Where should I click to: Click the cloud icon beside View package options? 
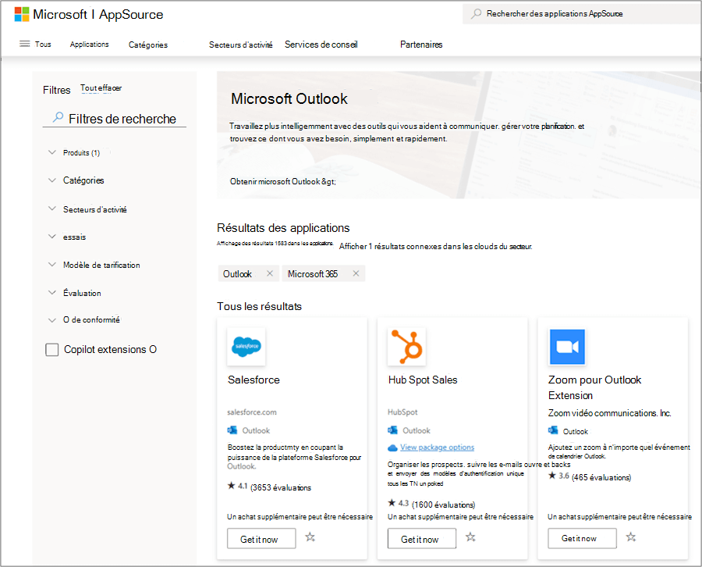[392, 448]
